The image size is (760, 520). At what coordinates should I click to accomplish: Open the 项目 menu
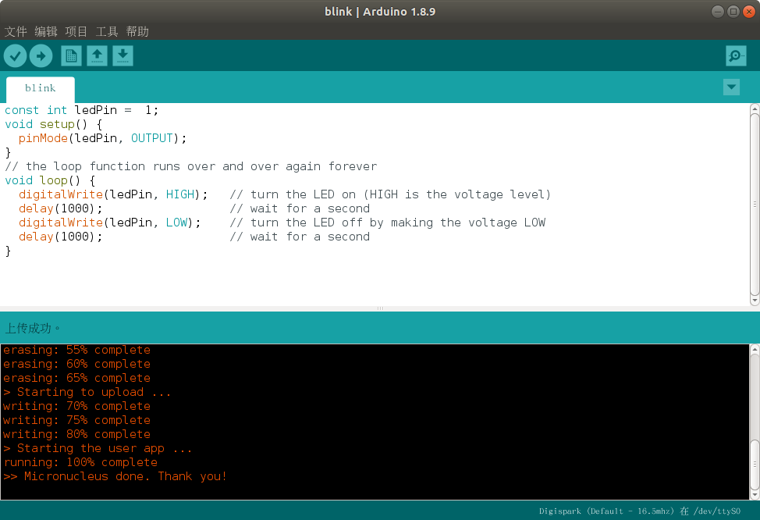[x=76, y=31]
